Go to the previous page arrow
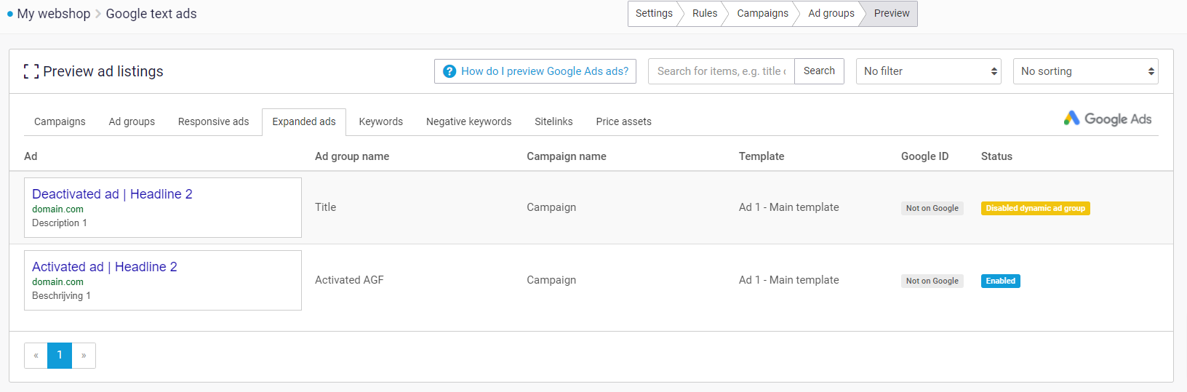The image size is (1187, 392). (36, 356)
